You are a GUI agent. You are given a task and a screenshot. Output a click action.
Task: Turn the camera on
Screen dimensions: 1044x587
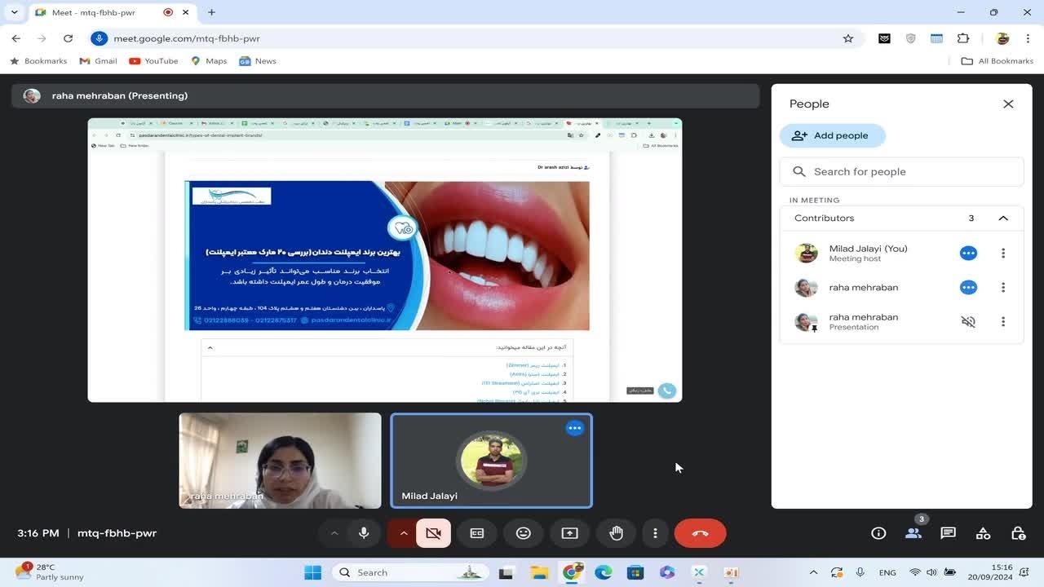[x=433, y=533]
